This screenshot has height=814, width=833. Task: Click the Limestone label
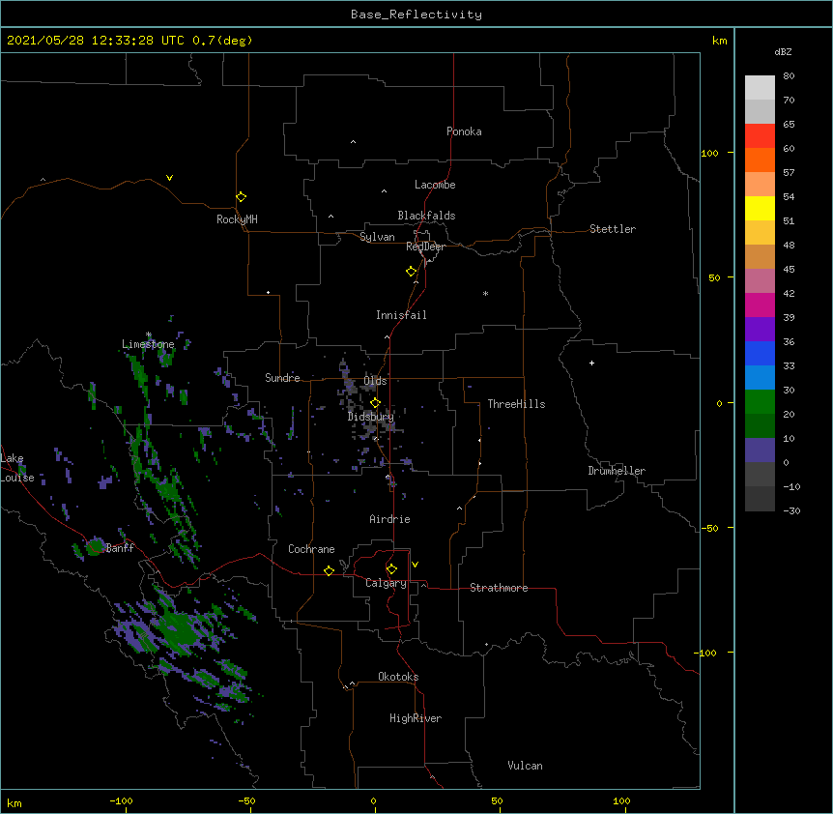[148, 344]
